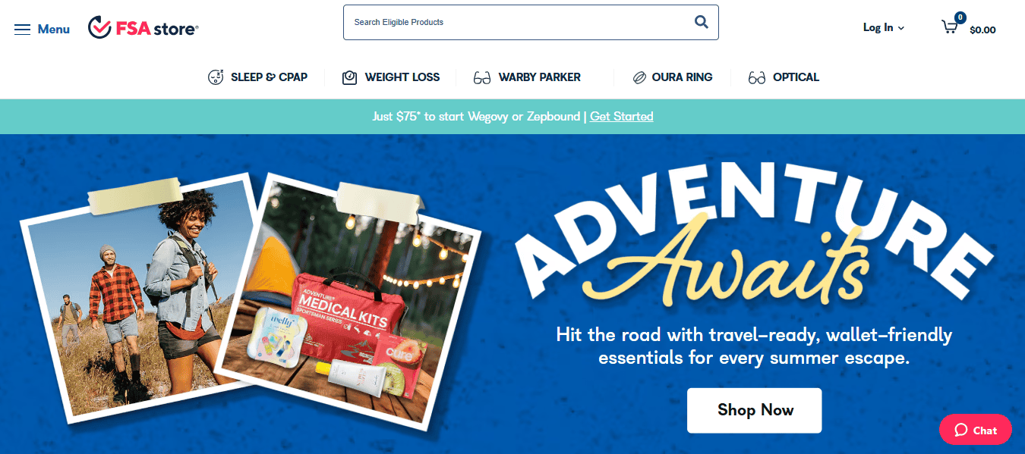Open the Chat widget button
Screen dimensions: 1025x454
point(976,430)
